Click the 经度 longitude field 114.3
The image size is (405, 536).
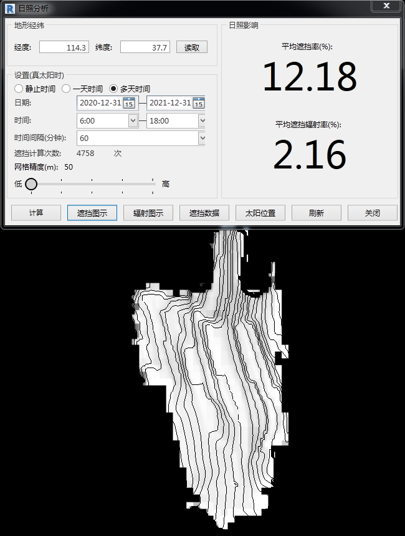pos(64,47)
